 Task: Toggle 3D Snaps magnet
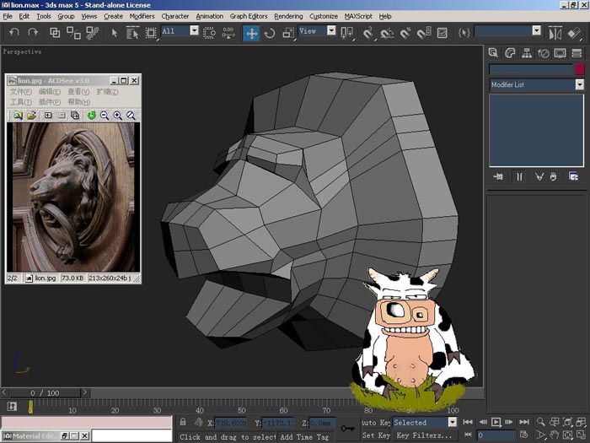367,33
